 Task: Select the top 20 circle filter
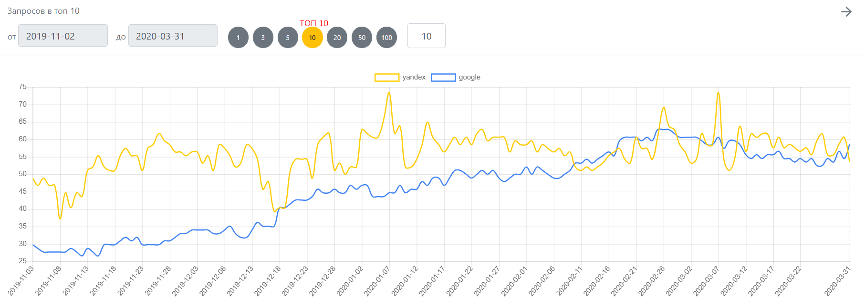click(337, 38)
